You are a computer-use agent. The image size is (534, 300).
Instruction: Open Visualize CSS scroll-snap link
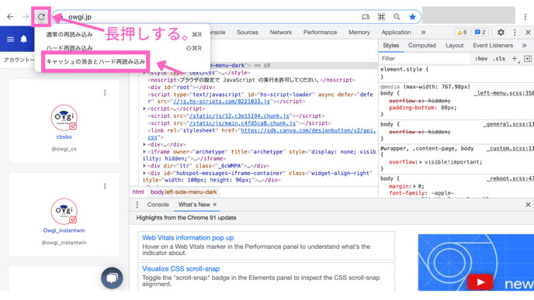(181, 269)
